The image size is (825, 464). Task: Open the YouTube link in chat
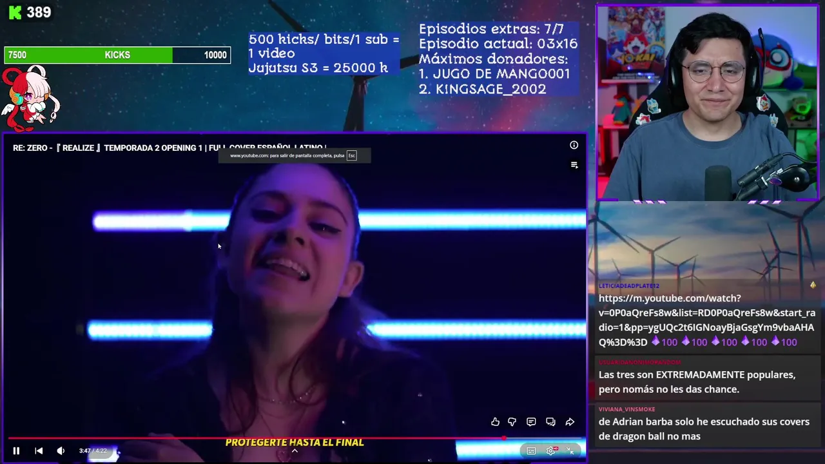click(x=706, y=320)
